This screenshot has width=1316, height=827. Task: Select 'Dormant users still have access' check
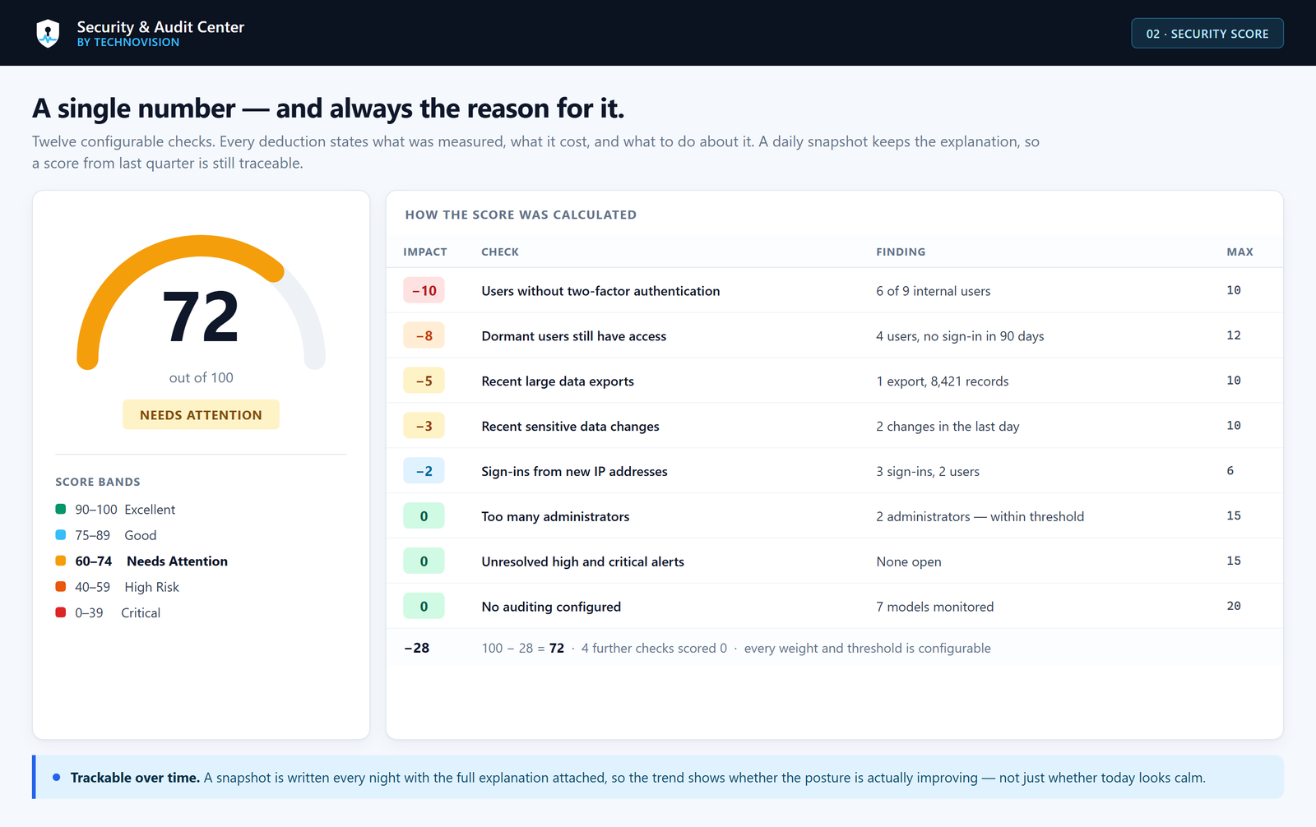pos(574,336)
